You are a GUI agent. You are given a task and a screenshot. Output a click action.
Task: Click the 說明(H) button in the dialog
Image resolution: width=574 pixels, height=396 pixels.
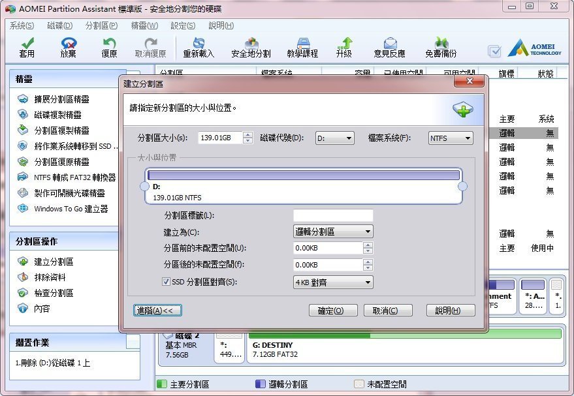click(x=451, y=311)
